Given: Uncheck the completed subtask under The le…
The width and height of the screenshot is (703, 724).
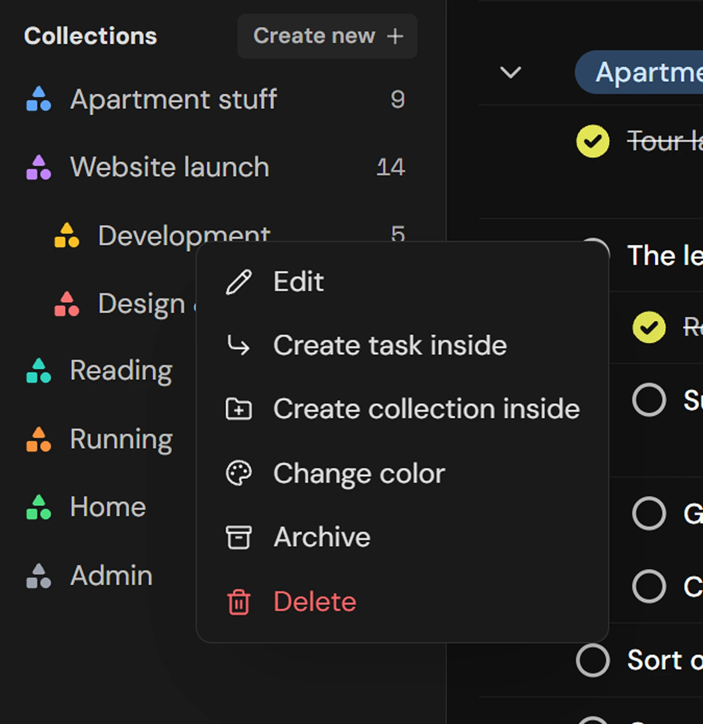Looking at the screenshot, I should 649,327.
